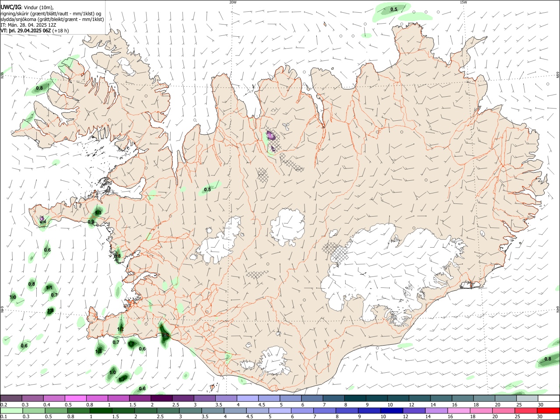
Task: Click the 'IT: Mán. 28. 04. 2025 12Z' line
Action: coord(28,25)
